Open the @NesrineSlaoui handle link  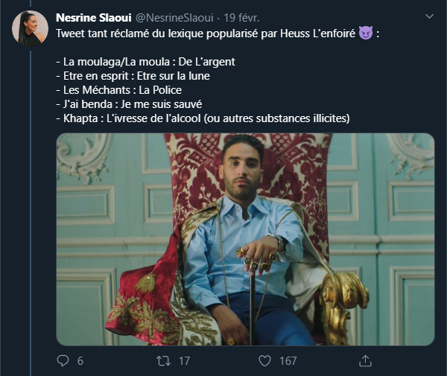(174, 17)
